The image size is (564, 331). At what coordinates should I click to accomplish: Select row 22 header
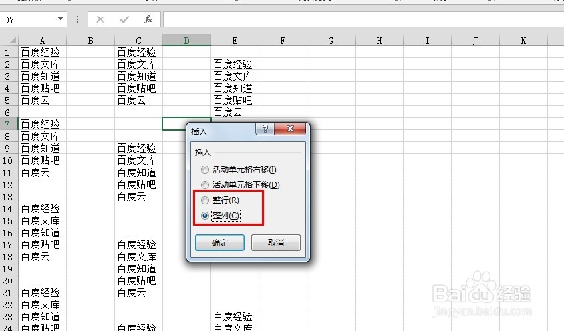coord(9,305)
